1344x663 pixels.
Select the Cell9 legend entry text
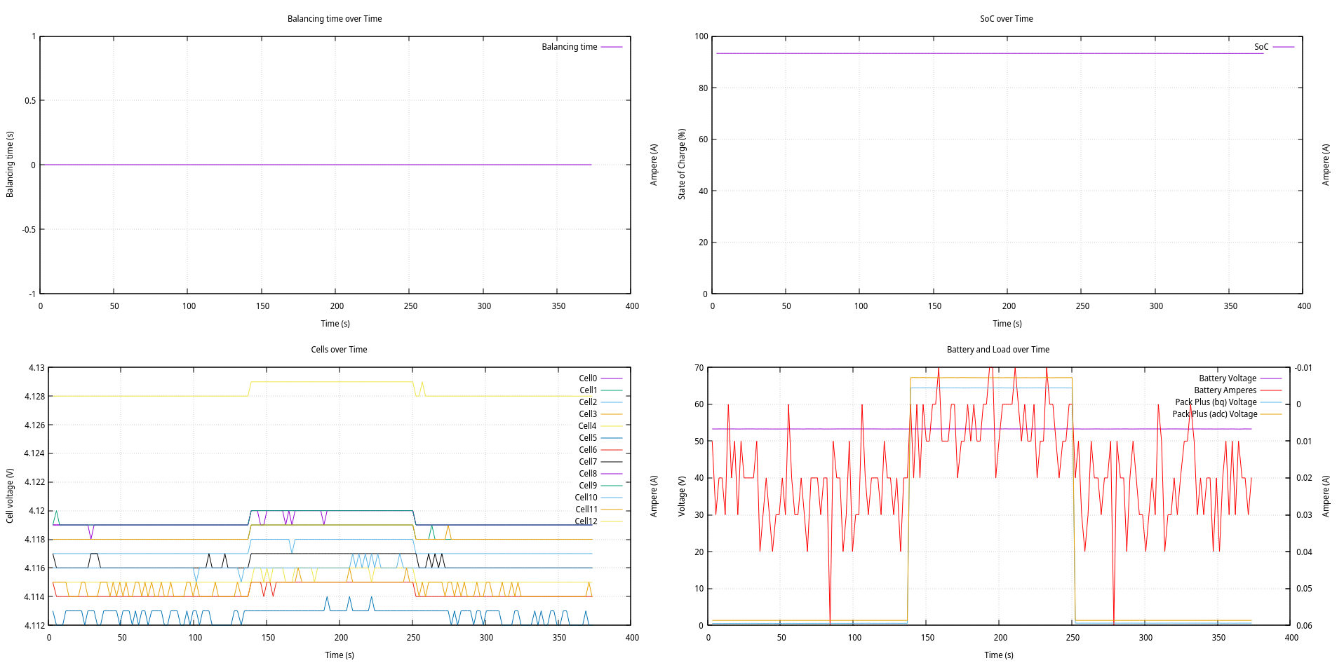pyautogui.click(x=588, y=486)
